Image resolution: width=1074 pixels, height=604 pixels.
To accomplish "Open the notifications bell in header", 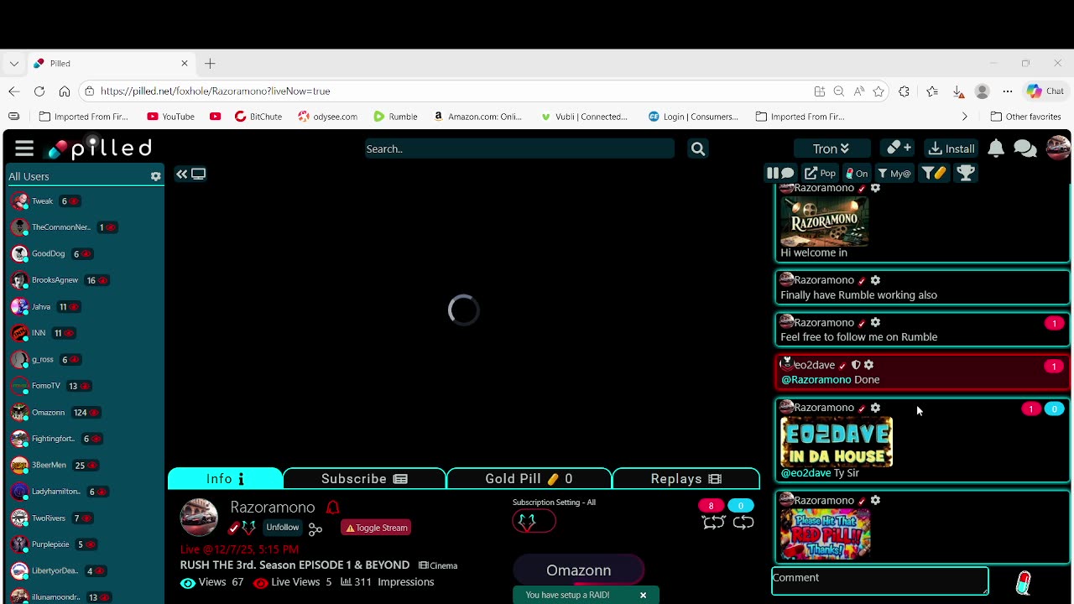I will point(995,148).
